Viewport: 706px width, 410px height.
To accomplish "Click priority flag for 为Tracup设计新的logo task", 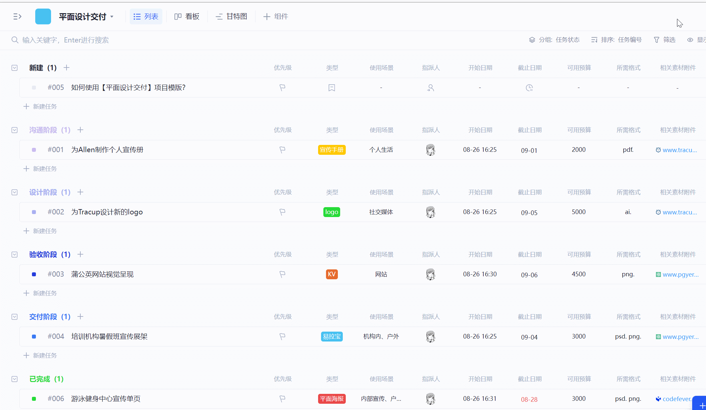I will coord(282,212).
